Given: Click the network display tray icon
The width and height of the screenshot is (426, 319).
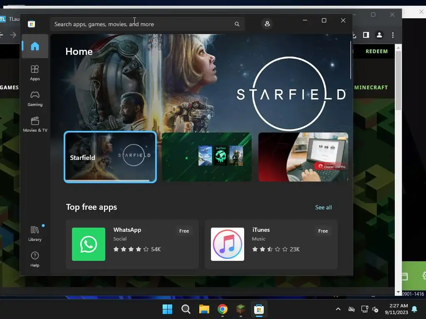Looking at the screenshot, I should [x=364, y=309].
